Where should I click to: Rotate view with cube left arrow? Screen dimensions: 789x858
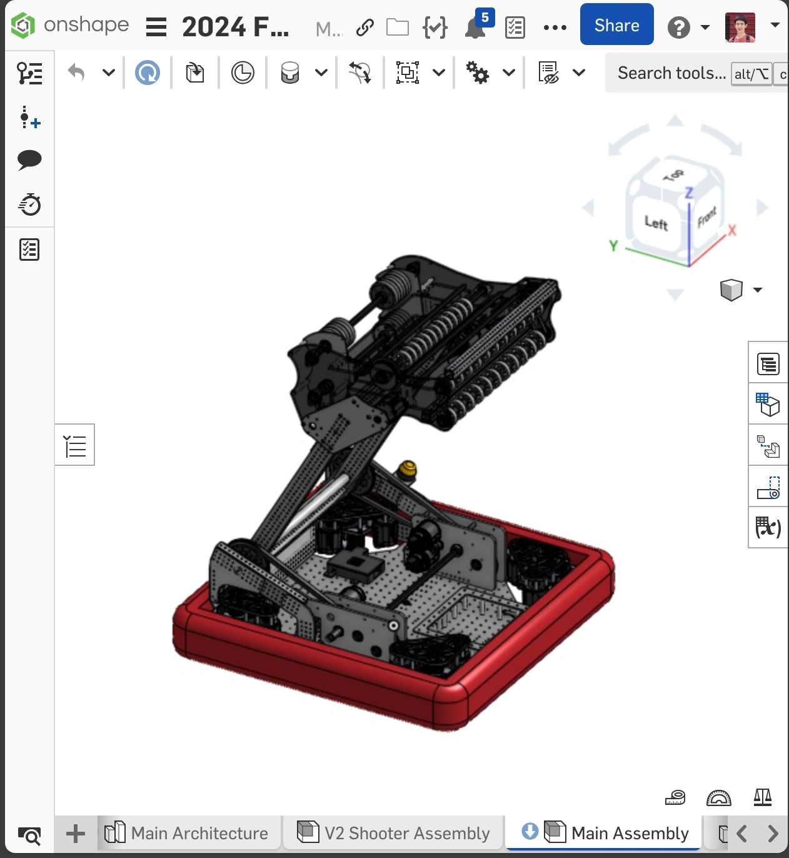coord(588,208)
